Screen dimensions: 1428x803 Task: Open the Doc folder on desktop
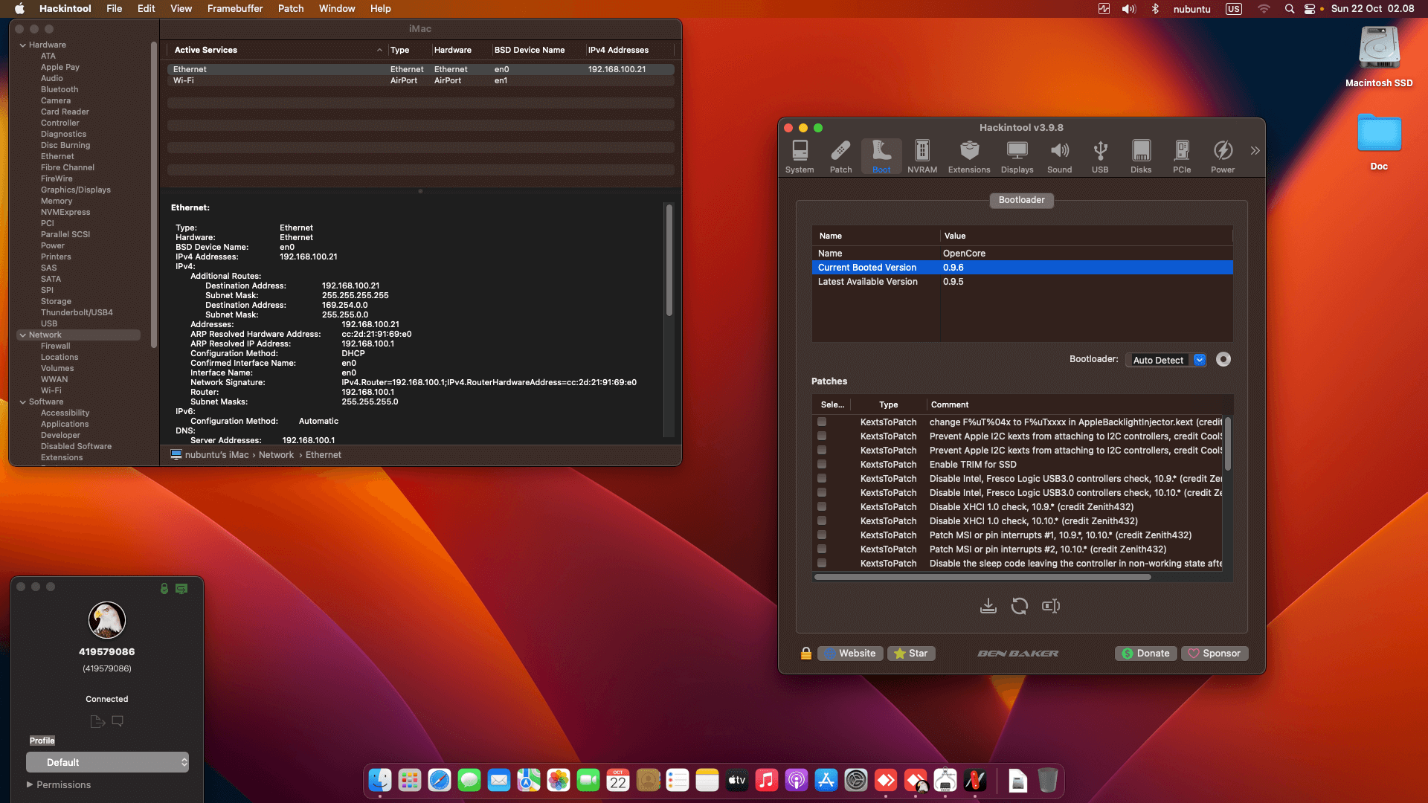click(1379, 134)
